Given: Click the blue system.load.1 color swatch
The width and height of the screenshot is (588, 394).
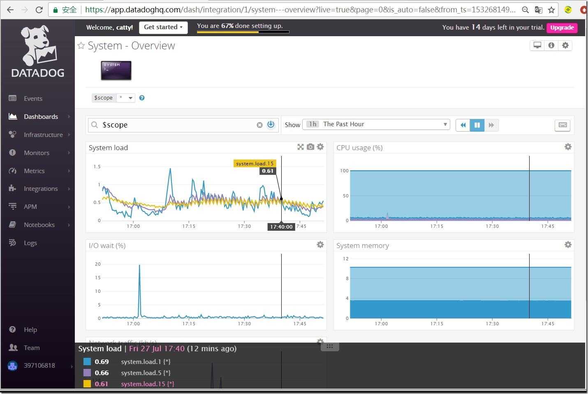Looking at the screenshot, I should (87, 362).
